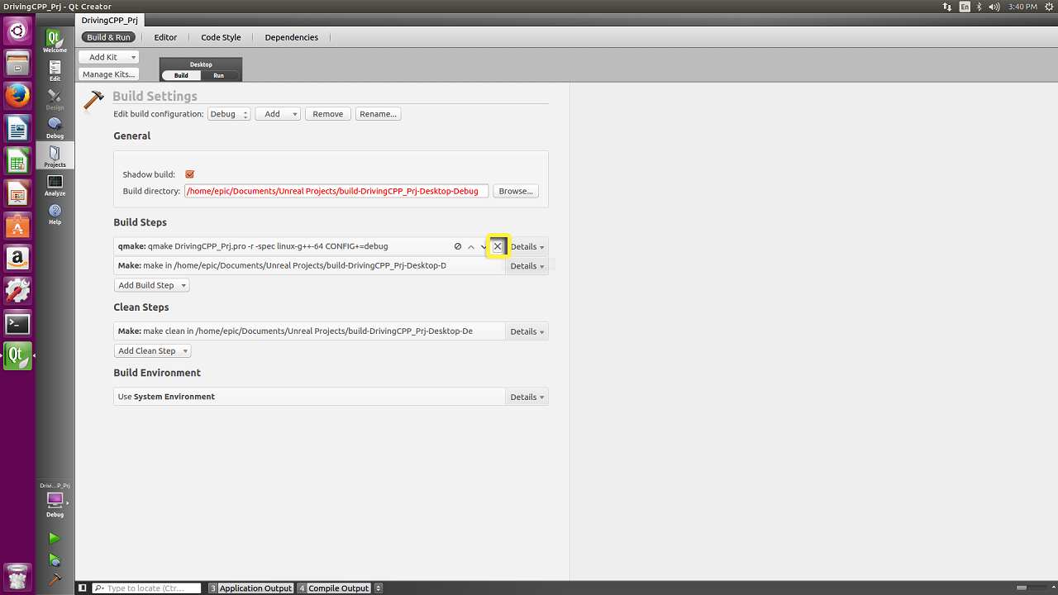Open the Welcome mode
This screenshot has width=1058, height=595.
(x=55, y=41)
